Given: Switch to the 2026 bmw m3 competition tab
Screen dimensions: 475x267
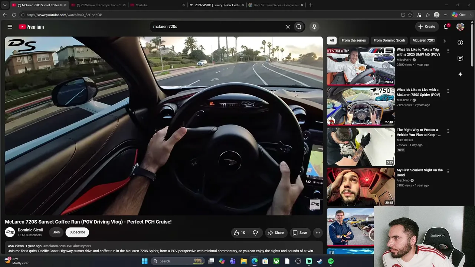Looking at the screenshot, I should (x=98, y=5).
